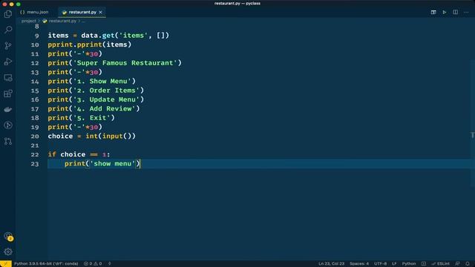Open the Source Control view

tap(8, 46)
